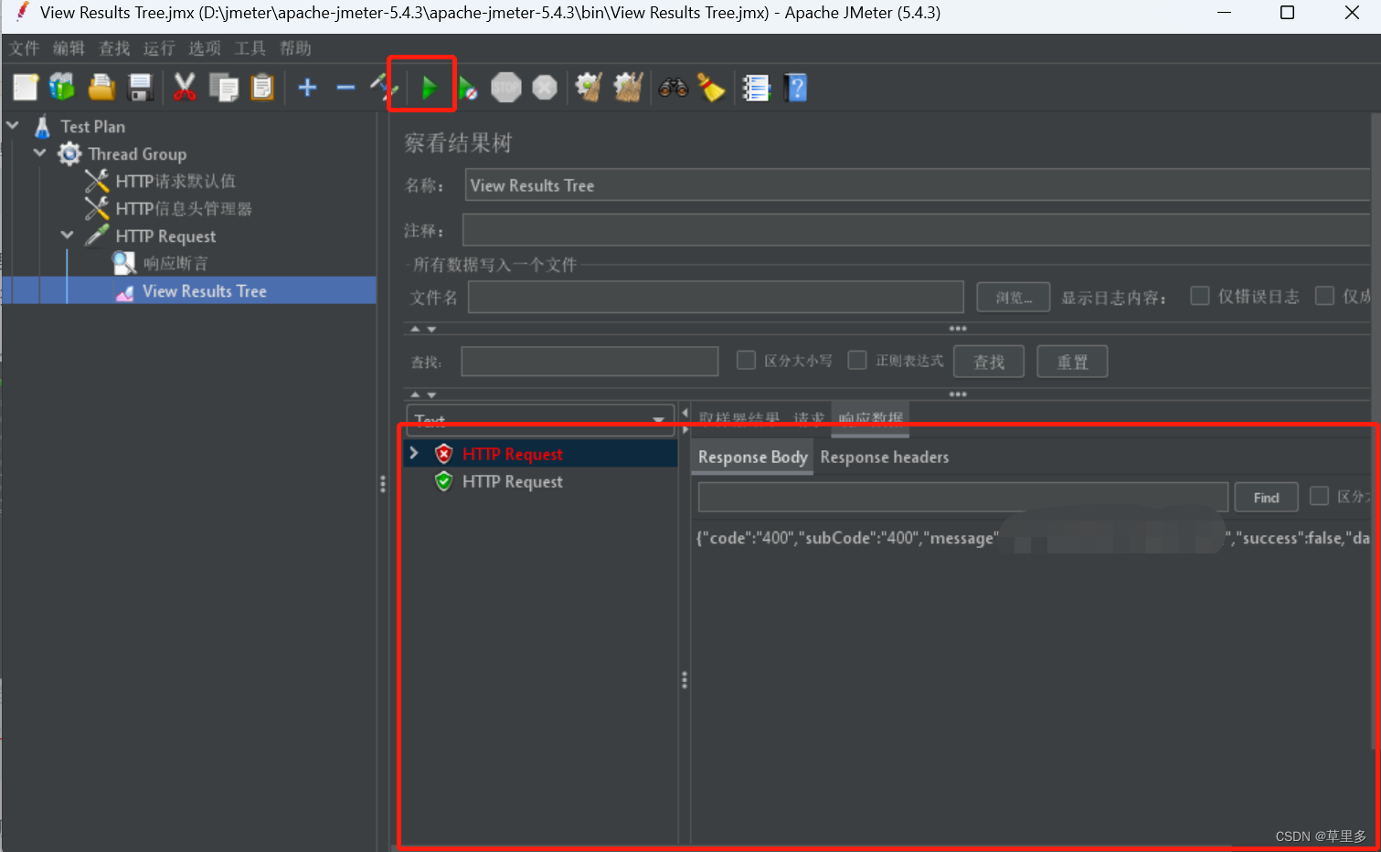
Task: Enable 仅错误日志 checkbox
Action: (x=1200, y=296)
